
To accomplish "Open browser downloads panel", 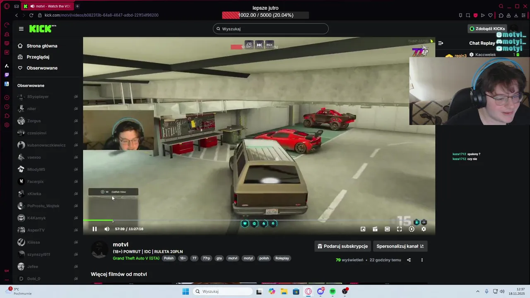I will pyautogui.click(x=516, y=15).
